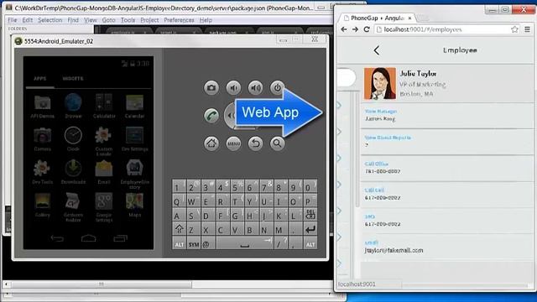
Task: Open the Tools menu
Action: pyautogui.click(x=128, y=20)
